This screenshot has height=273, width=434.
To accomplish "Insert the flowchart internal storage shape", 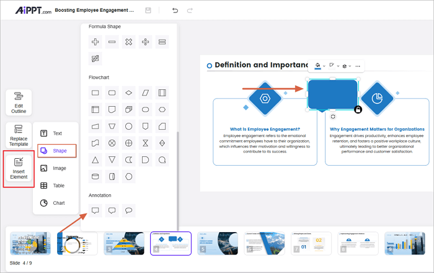I will pyautogui.click(x=95, y=110).
